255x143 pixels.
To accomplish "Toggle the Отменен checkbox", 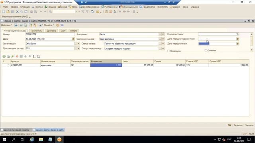I will [206, 50].
